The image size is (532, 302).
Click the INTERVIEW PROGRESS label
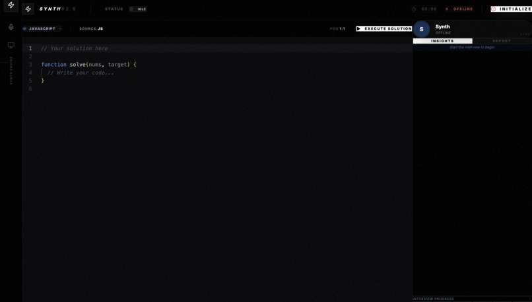433,299
